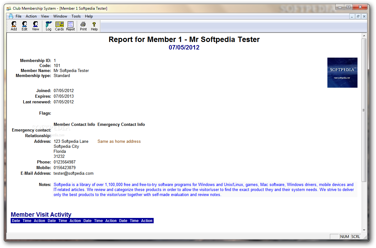Open the View menu
The height and width of the screenshot is (248, 376).
coord(45,16)
